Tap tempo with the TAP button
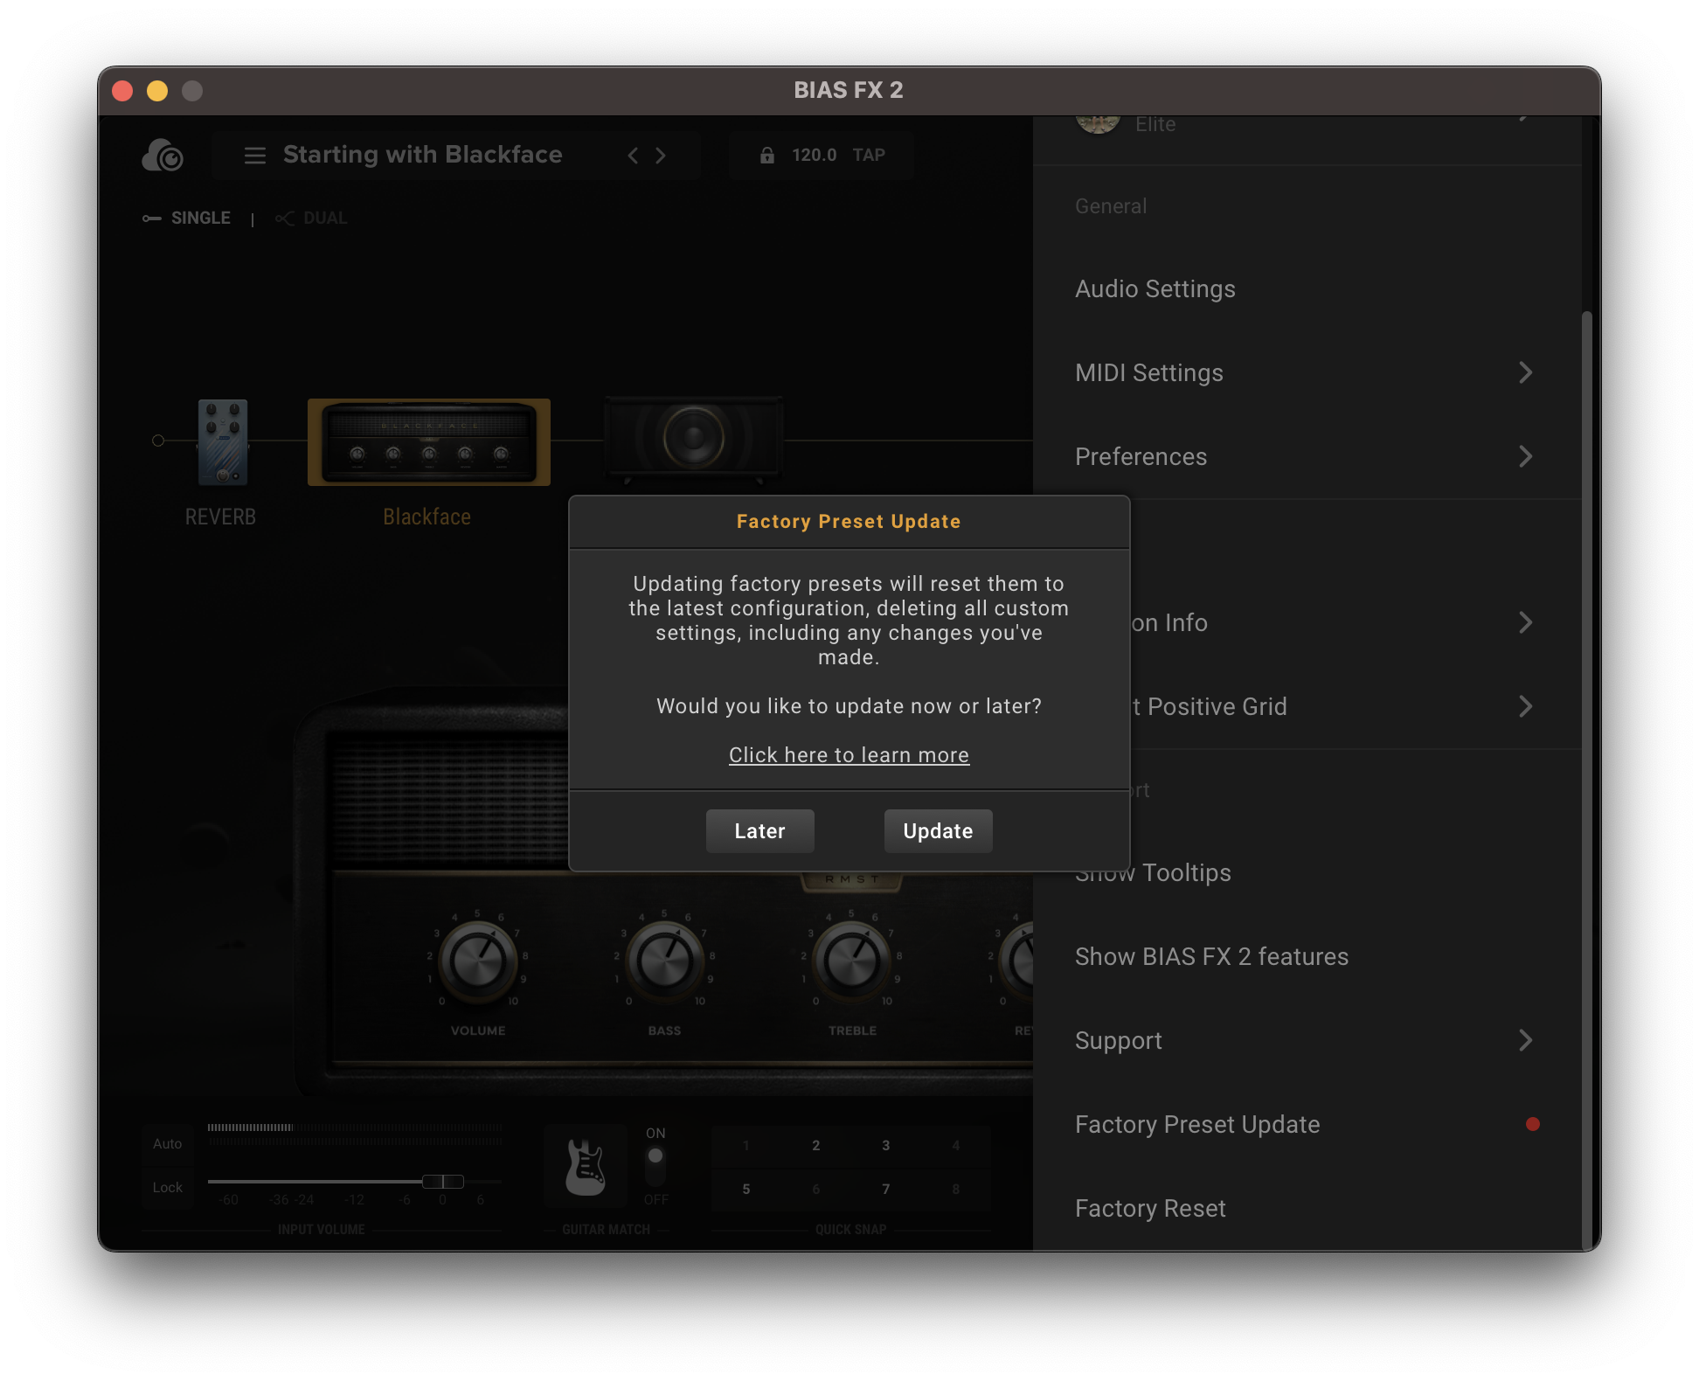 869,155
